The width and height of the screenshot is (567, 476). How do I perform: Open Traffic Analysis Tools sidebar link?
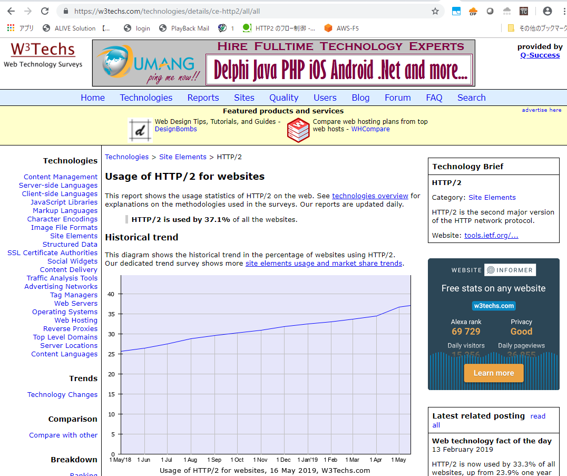click(x=62, y=278)
